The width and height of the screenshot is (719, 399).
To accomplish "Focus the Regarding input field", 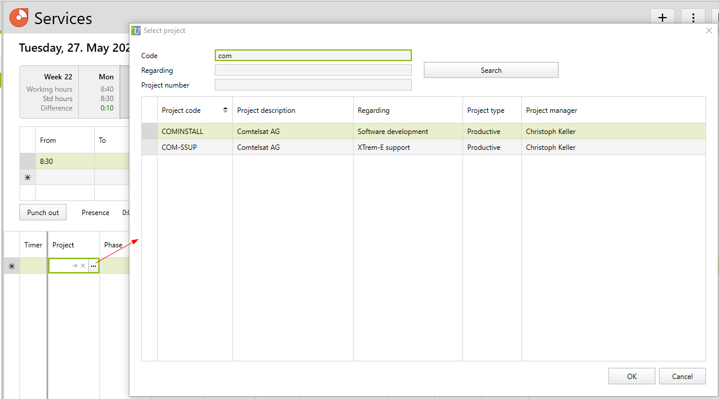I will click(313, 71).
